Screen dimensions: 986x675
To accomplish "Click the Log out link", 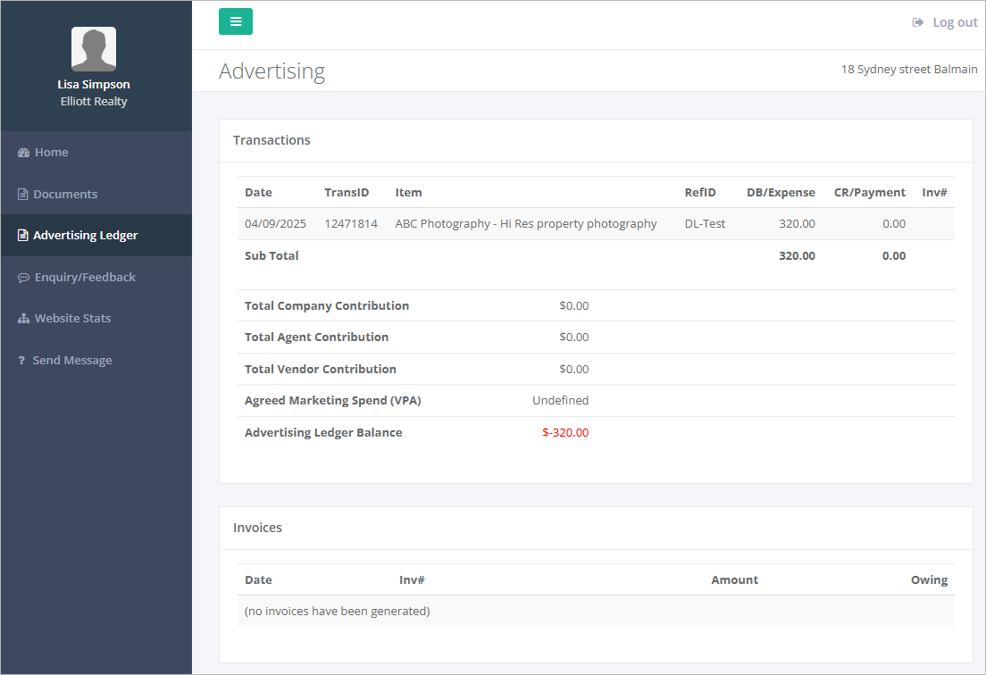I will (x=955, y=21).
